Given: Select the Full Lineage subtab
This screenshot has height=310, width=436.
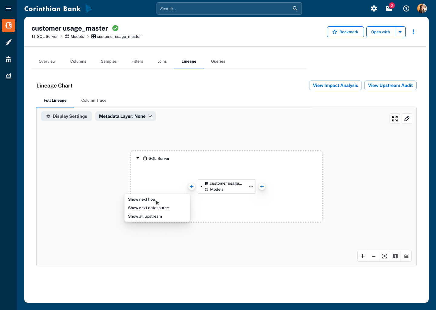Looking at the screenshot, I should click(x=55, y=100).
